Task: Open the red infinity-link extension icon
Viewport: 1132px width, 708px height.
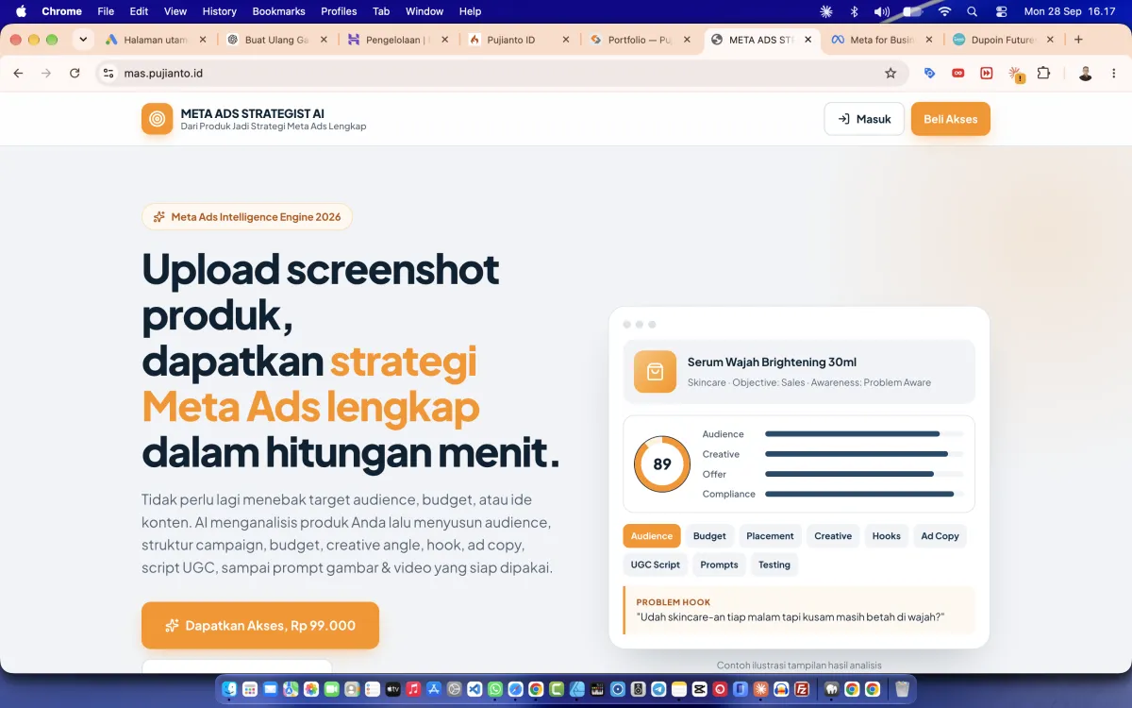Action: tap(957, 73)
